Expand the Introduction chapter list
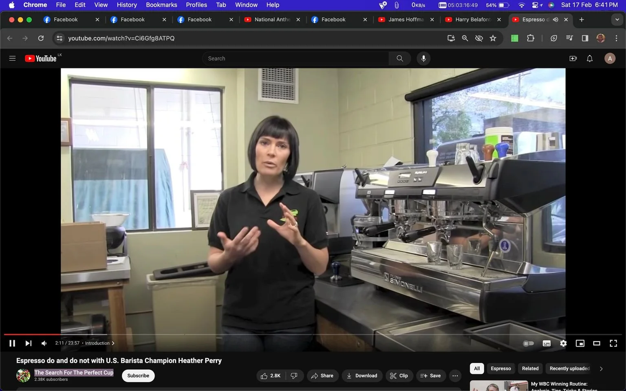626x391 pixels. (x=100, y=343)
